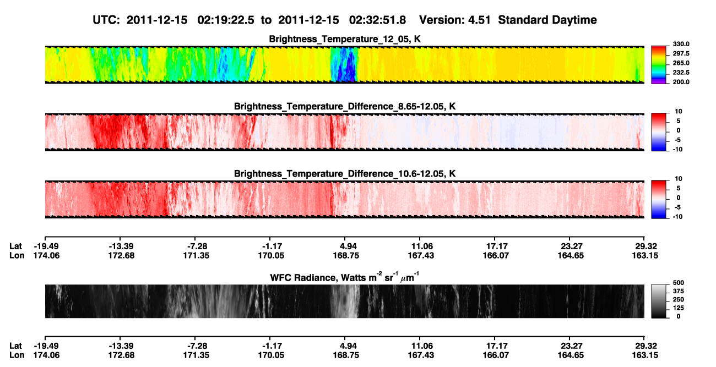716x367 pixels.
Task: Click longitude 163.15 on the bottom axis
Action: pyautogui.click(x=645, y=355)
